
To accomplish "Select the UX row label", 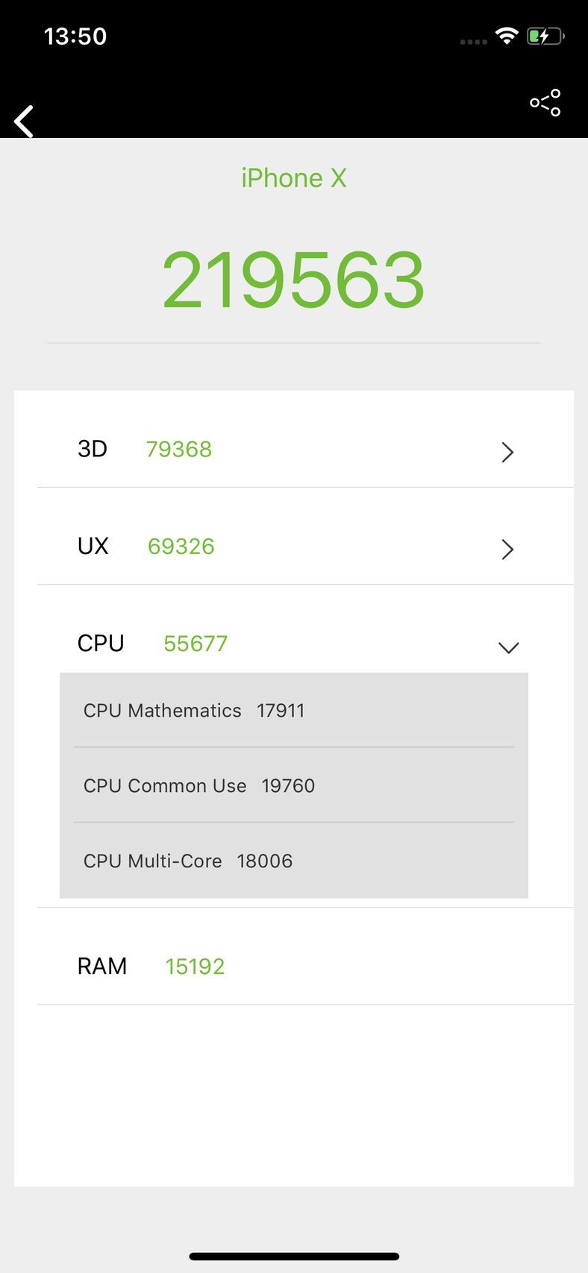I will tap(93, 546).
